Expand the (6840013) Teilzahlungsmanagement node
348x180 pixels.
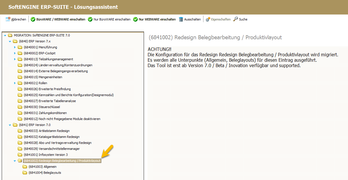[x=15, y=59]
